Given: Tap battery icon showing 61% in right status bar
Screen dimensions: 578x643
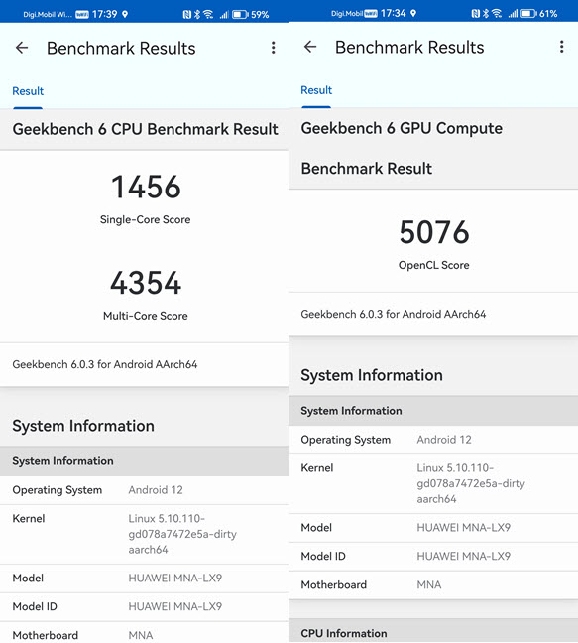Looking at the screenshot, I should tap(528, 14).
